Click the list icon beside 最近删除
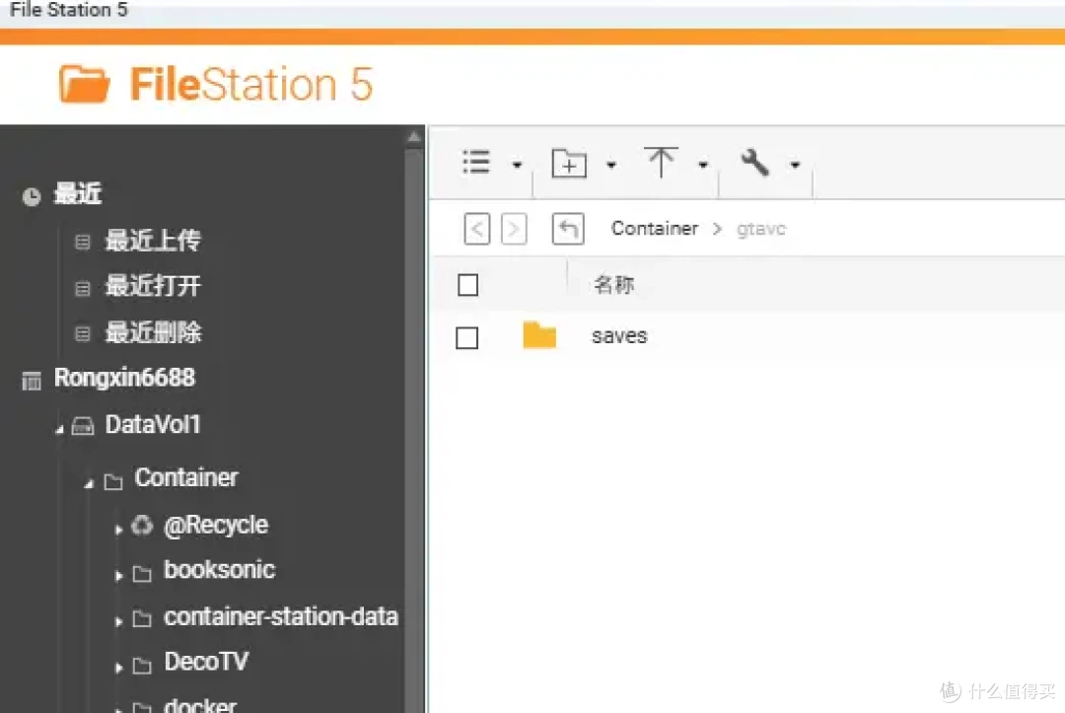 click(x=82, y=333)
